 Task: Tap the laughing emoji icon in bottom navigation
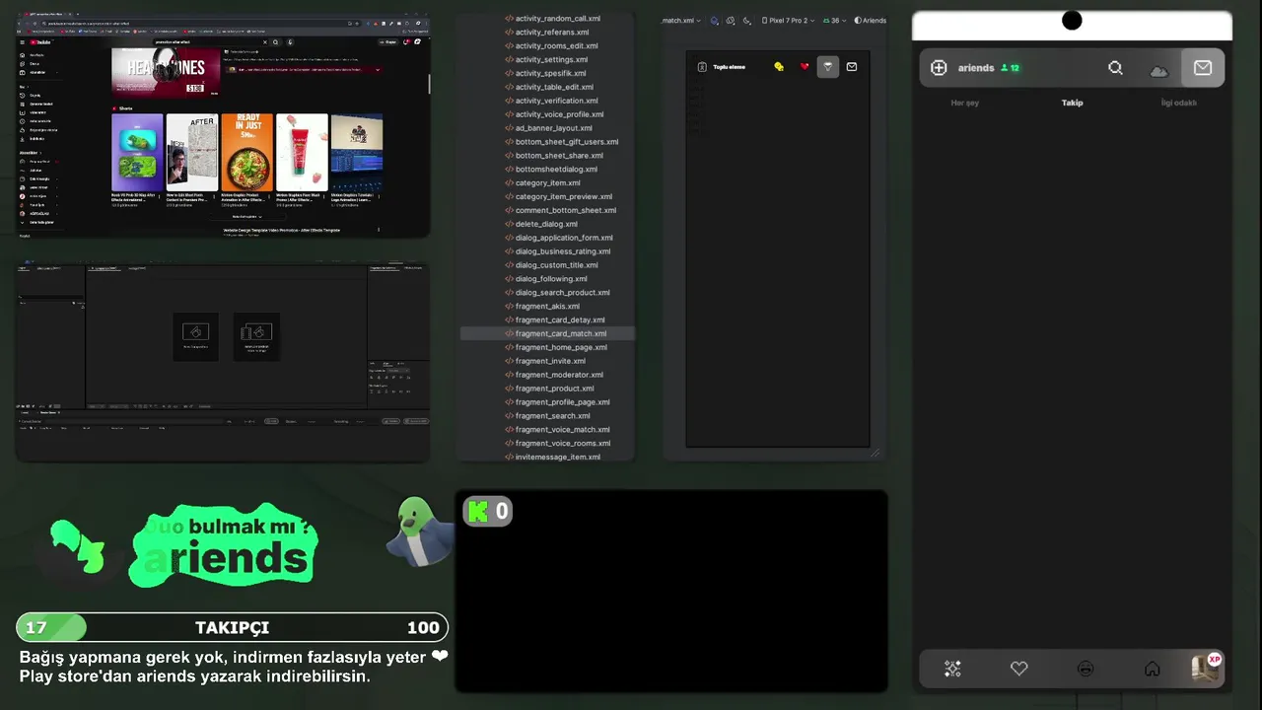1086,669
